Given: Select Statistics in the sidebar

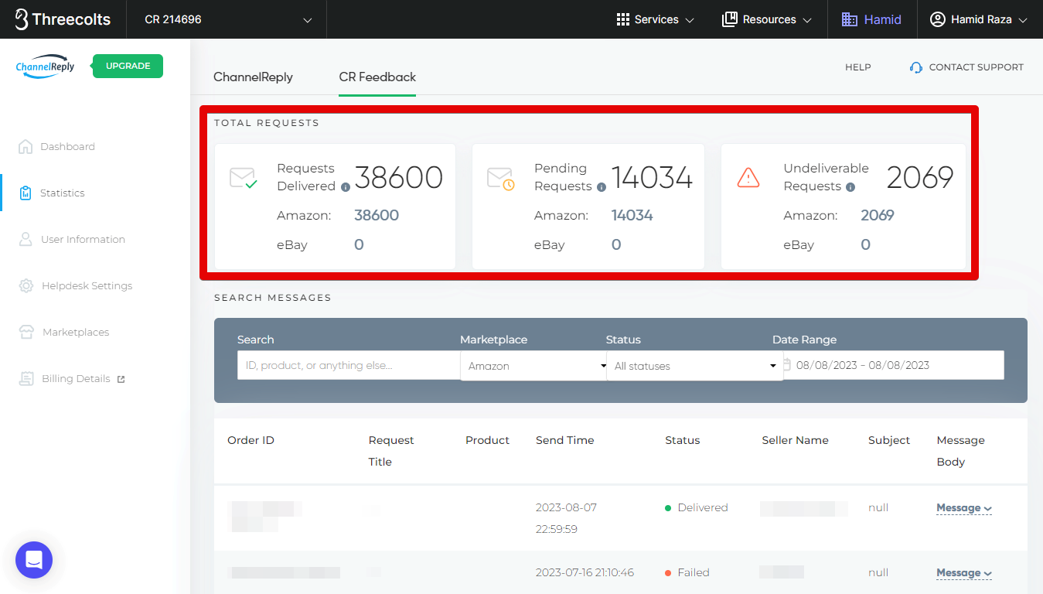Looking at the screenshot, I should [x=63, y=193].
